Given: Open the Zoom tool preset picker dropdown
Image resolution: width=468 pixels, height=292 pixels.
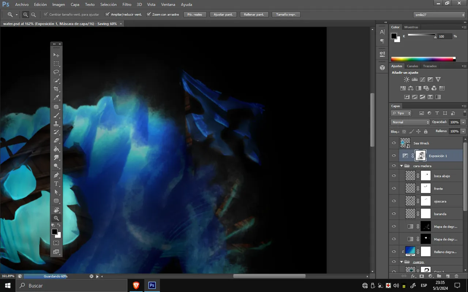Looking at the screenshot, I should 17,15.
